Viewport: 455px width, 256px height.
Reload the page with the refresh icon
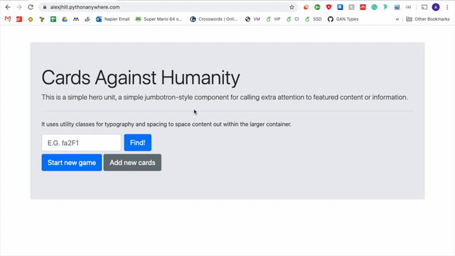tap(31, 7)
